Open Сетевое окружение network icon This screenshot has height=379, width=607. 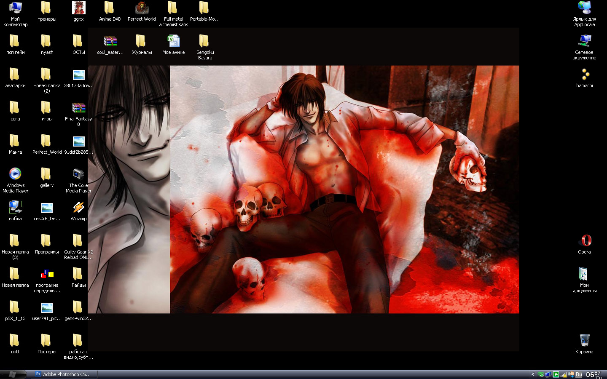click(x=584, y=47)
